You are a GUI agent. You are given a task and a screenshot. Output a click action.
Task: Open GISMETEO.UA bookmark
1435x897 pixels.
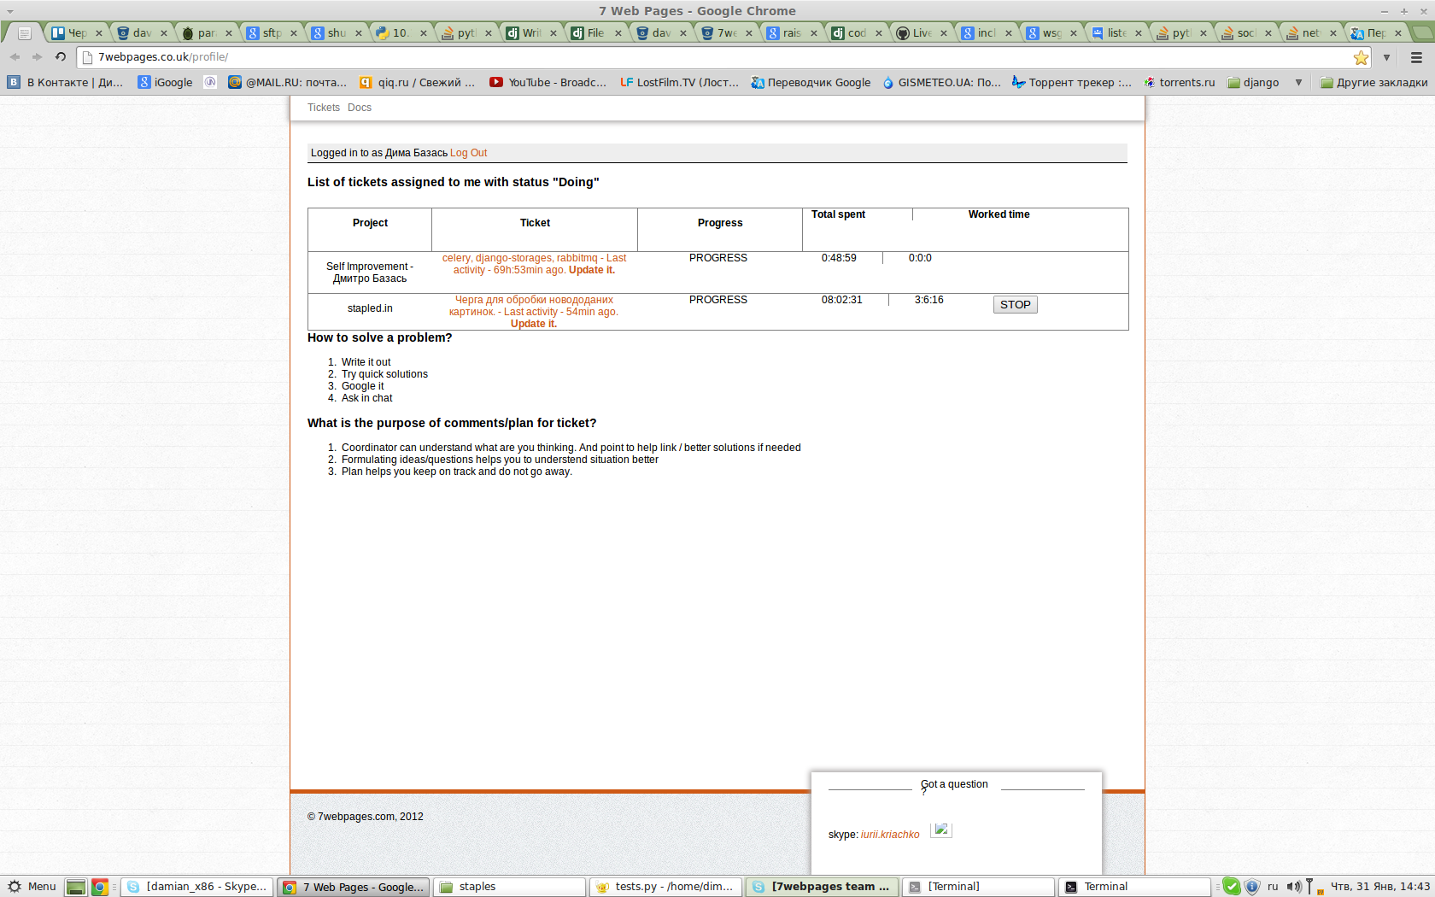click(x=941, y=82)
